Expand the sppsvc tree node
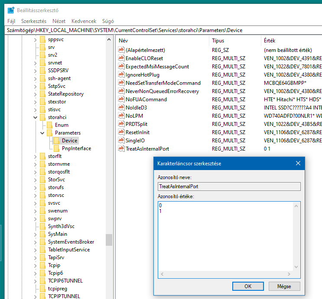The width and height of the screenshot is (322, 299). coord(36,40)
